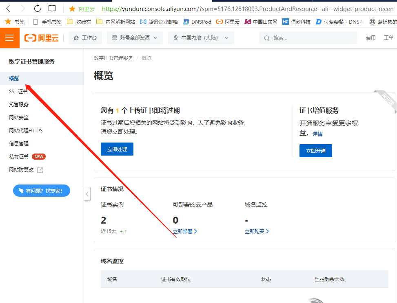Click the 有问题？找专家！ help button
The image size is (397, 303).
pos(42,191)
